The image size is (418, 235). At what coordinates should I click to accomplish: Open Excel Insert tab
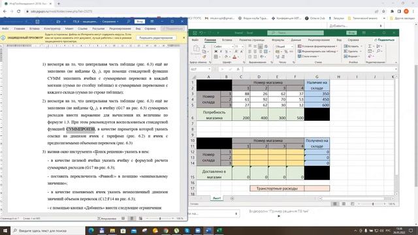227,40
